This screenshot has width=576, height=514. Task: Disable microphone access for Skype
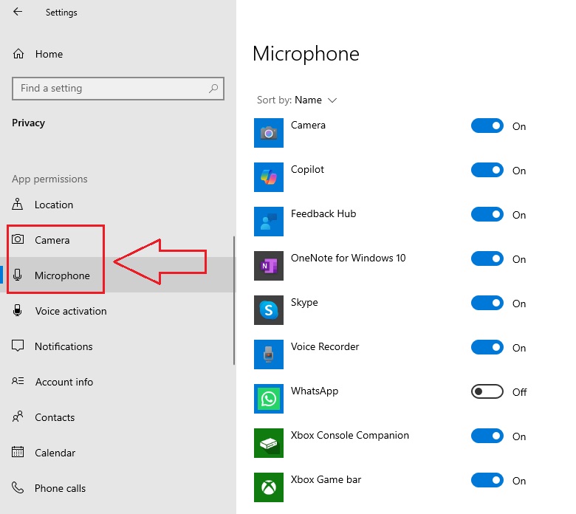click(487, 304)
